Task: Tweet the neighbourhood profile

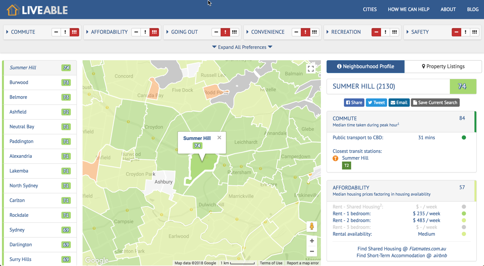Action: tap(376, 103)
